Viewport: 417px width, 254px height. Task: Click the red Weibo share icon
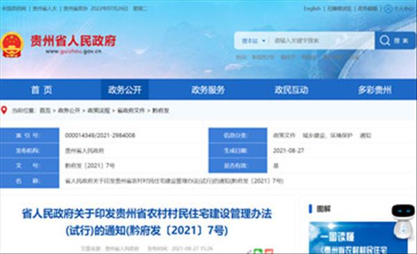click(x=269, y=251)
